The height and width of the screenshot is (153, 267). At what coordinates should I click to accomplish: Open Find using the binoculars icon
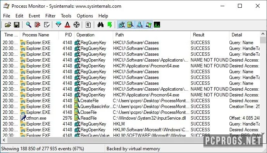click(x=100, y=25)
